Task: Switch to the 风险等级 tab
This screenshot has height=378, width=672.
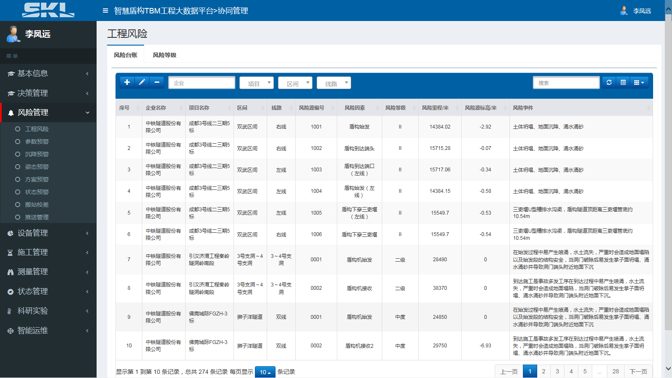Action: click(x=165, y=55)
